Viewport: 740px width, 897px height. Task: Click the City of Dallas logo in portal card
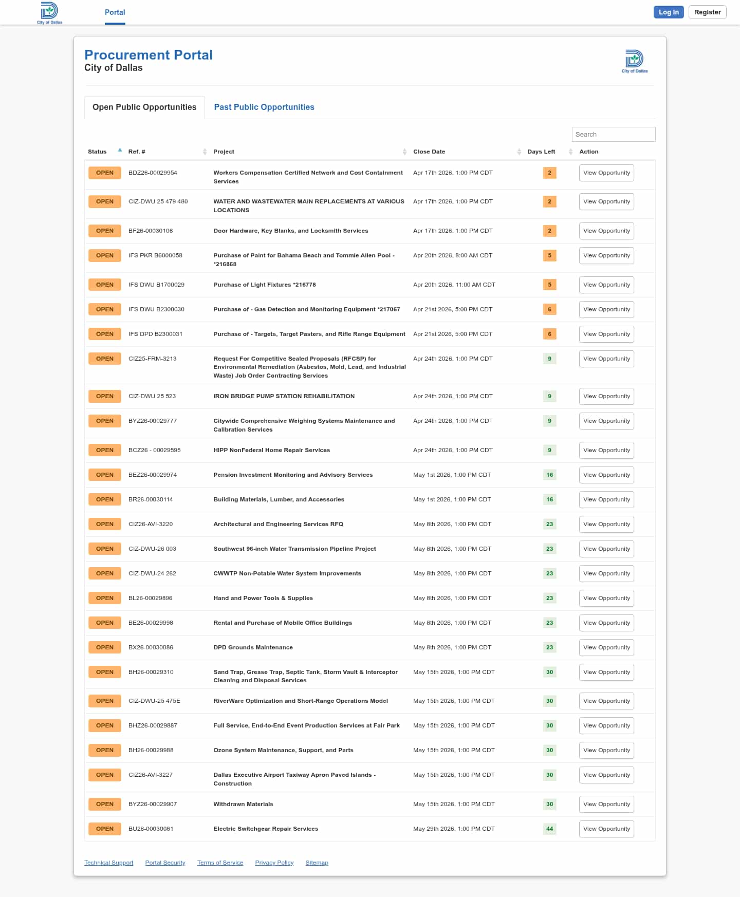(634, 61)
